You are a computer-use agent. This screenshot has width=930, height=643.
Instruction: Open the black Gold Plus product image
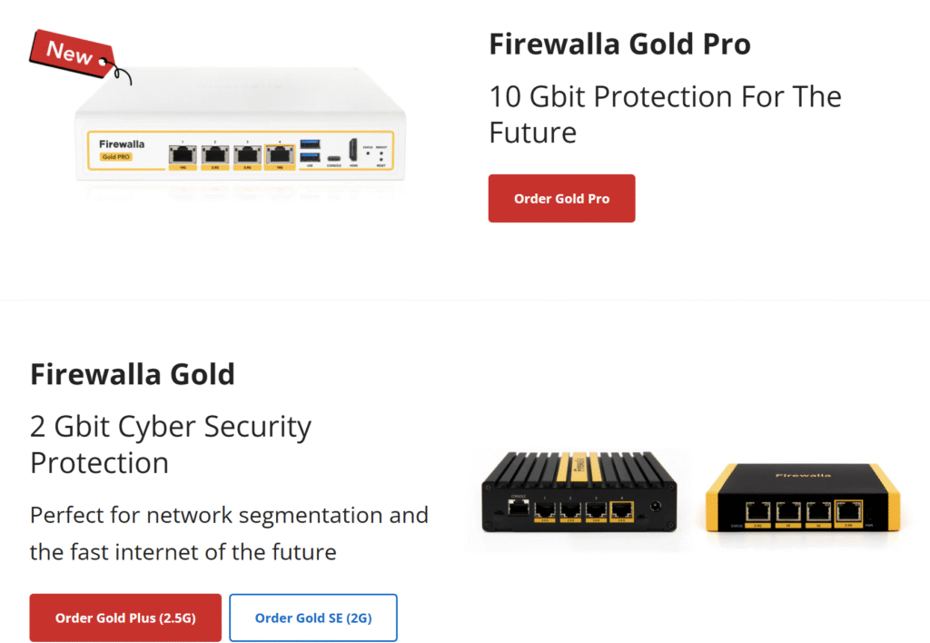click(578, 495)
